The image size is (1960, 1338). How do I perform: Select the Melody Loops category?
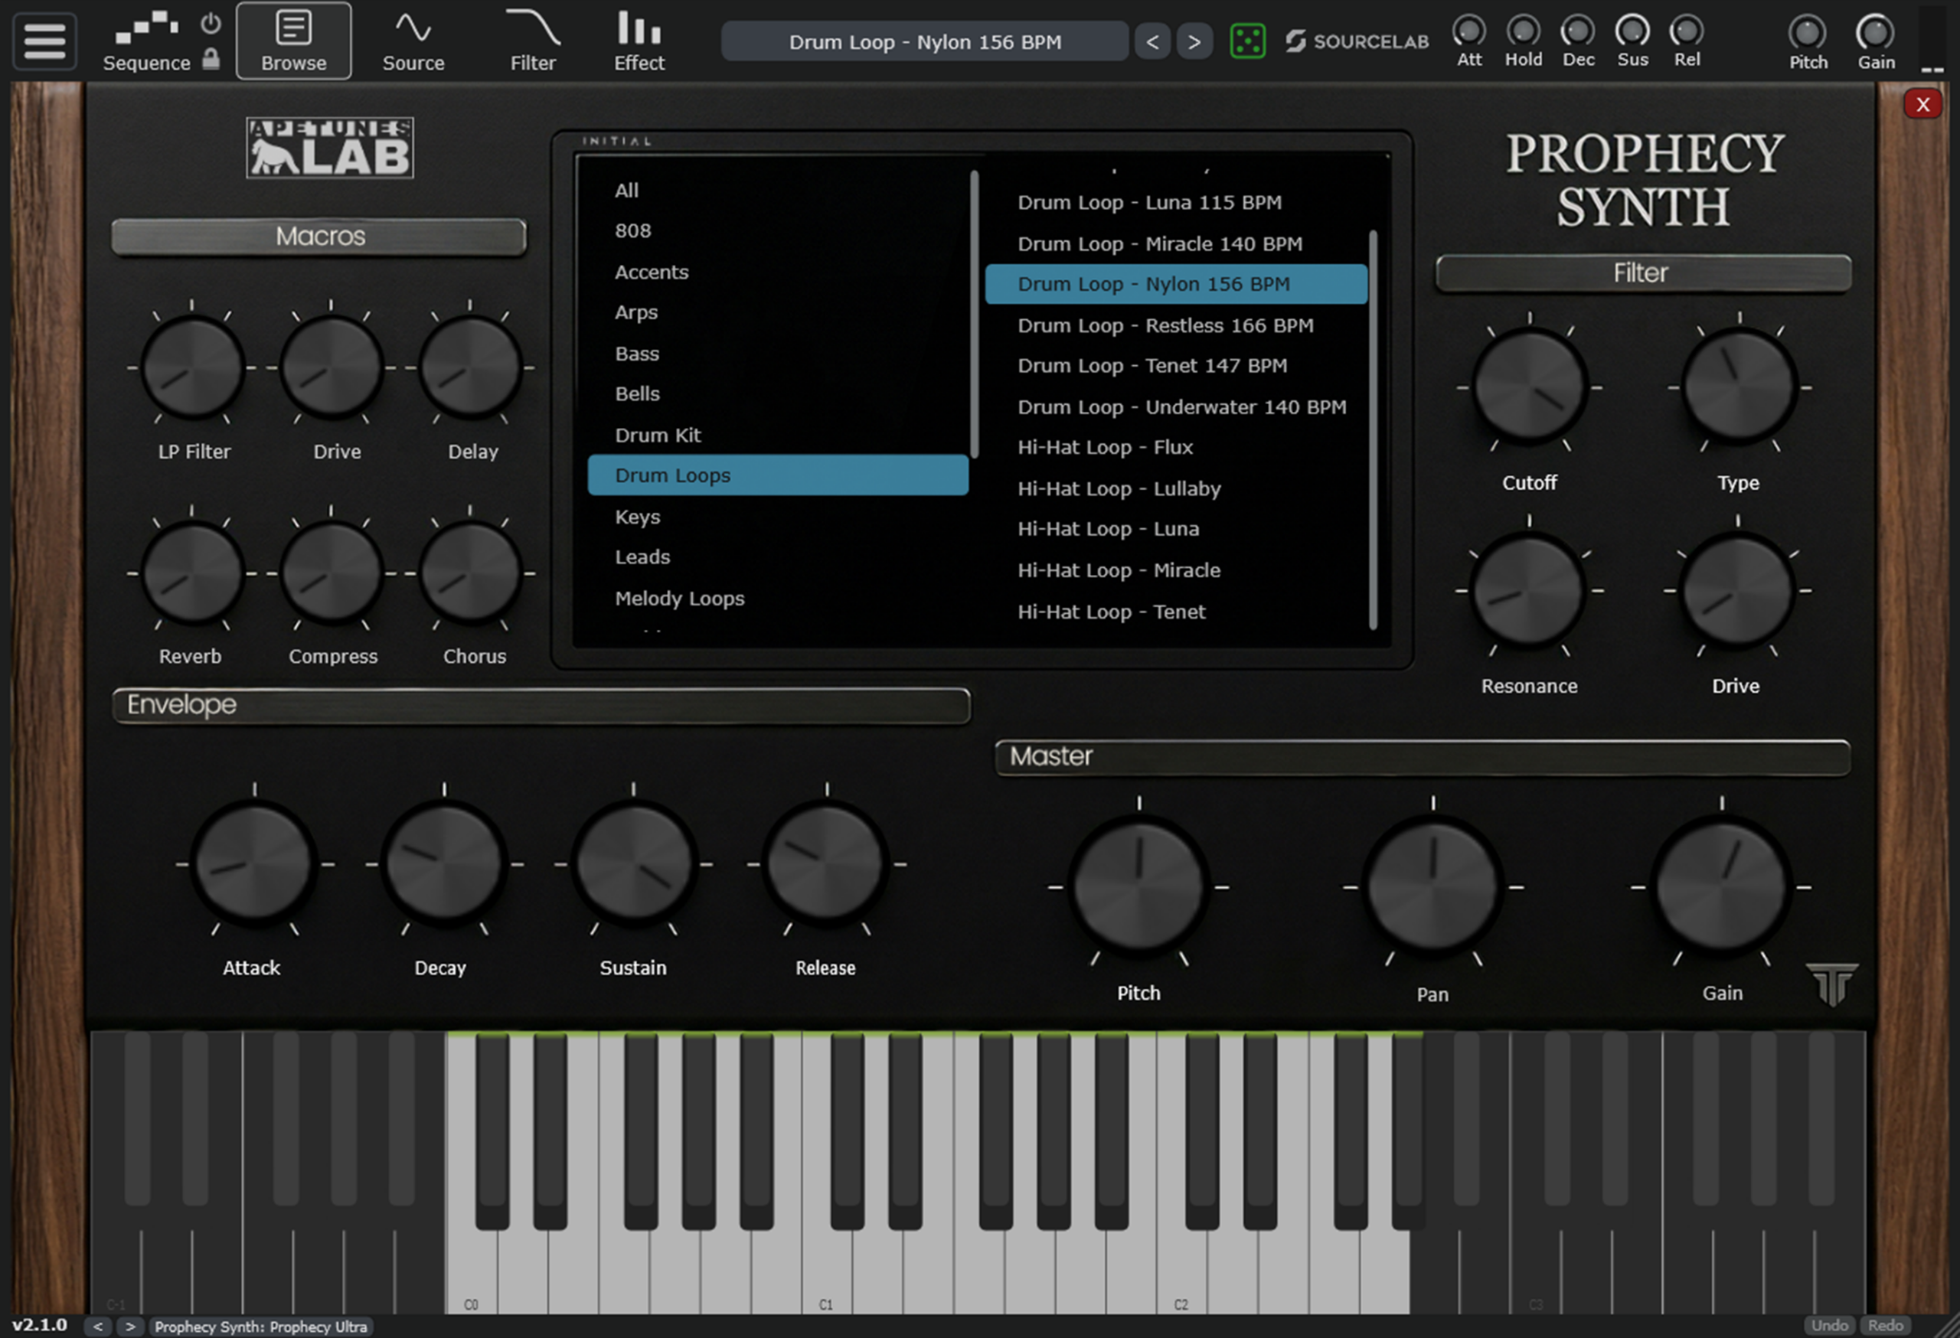(x=680, y=599)
